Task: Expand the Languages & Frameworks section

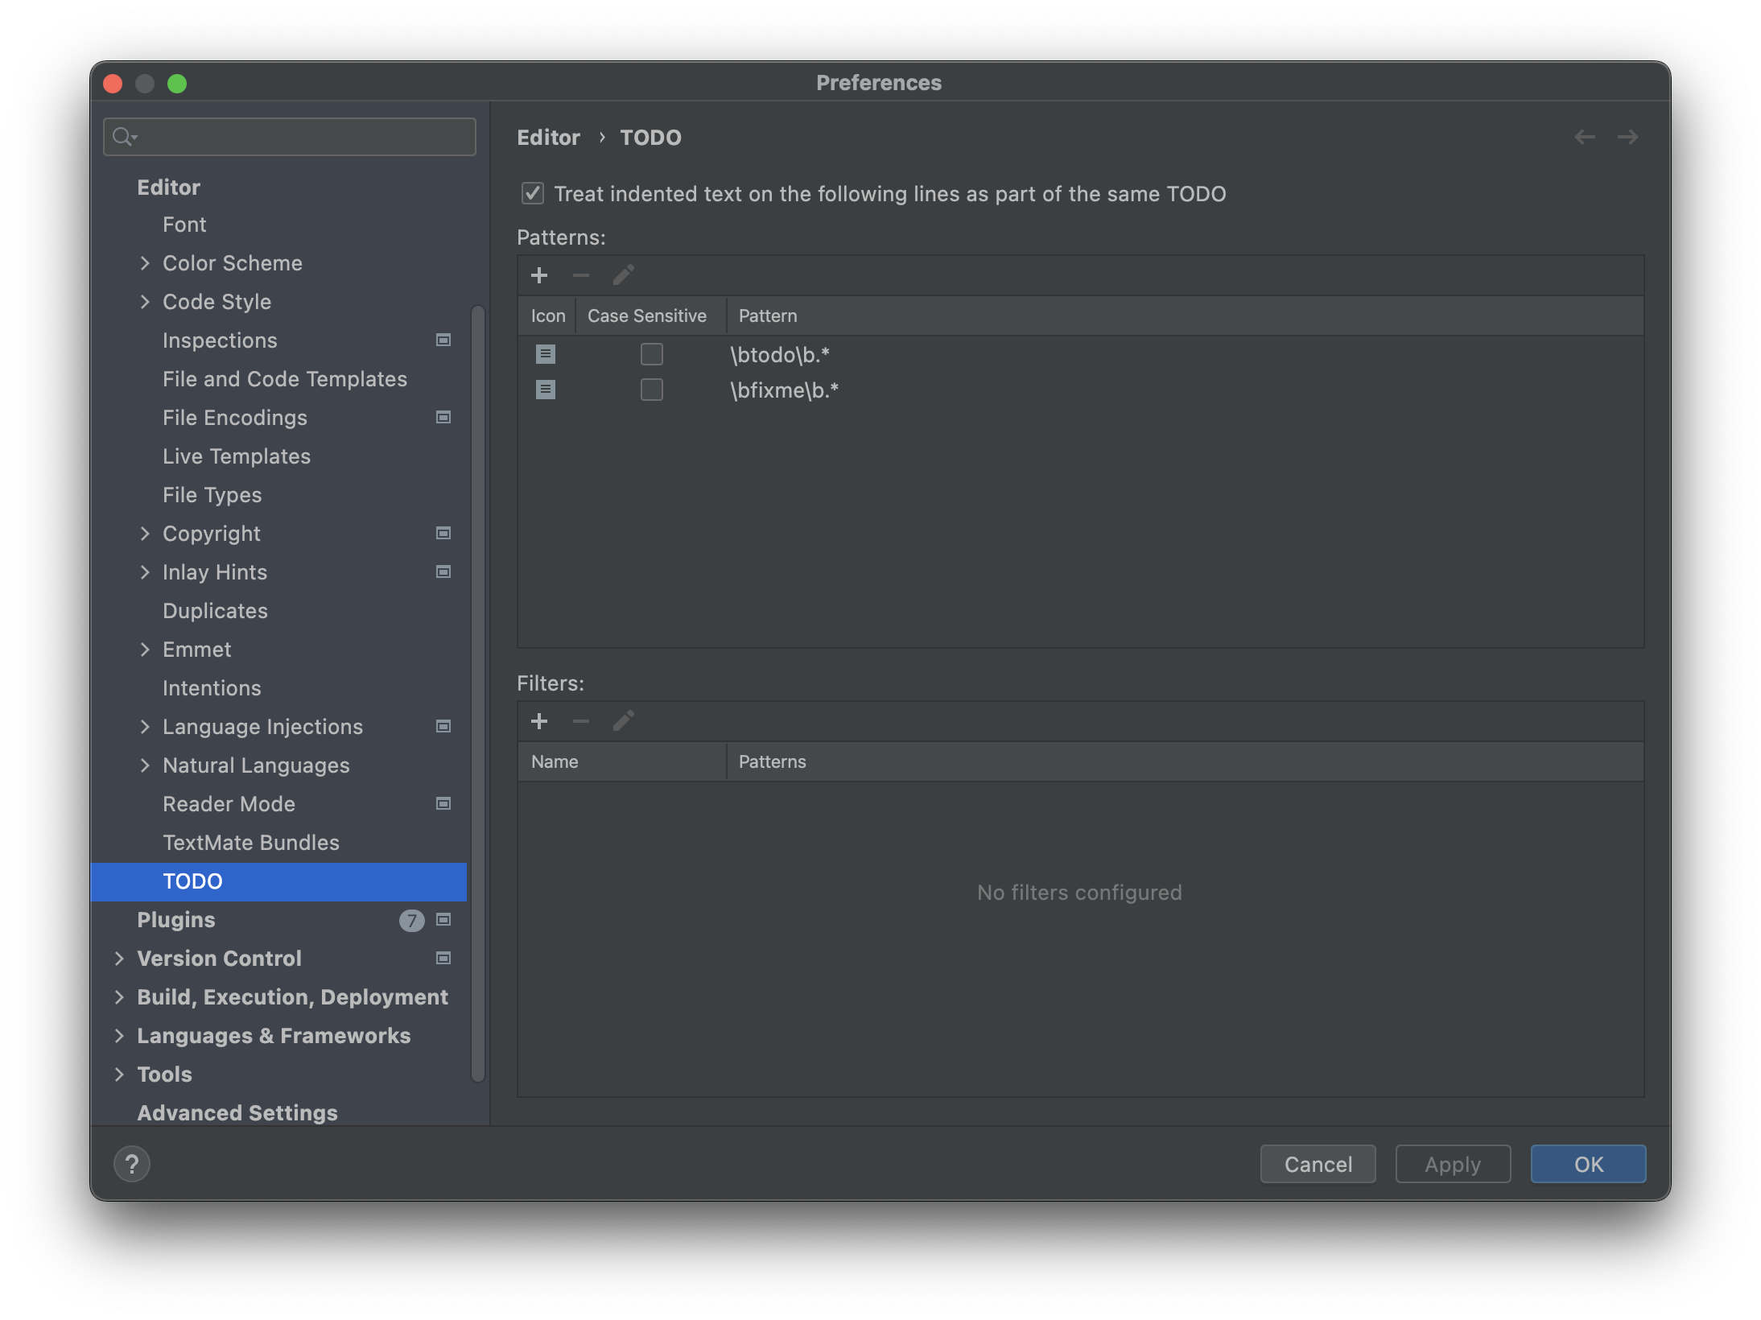Action: (x=119, y=1036)
